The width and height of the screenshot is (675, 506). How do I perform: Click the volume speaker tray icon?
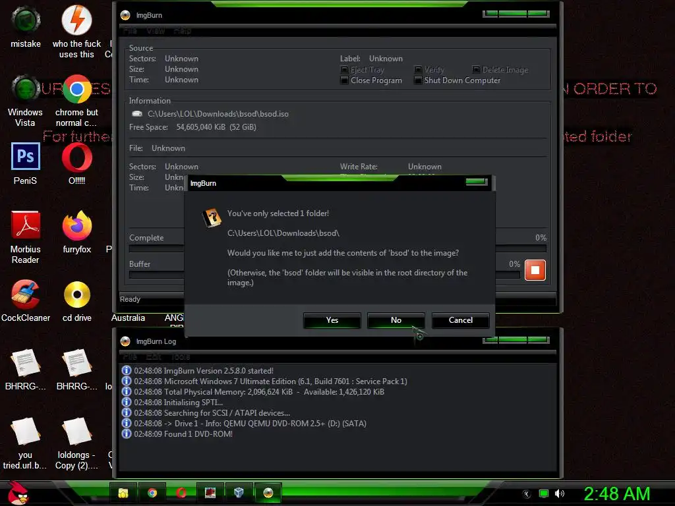point(560,494)
